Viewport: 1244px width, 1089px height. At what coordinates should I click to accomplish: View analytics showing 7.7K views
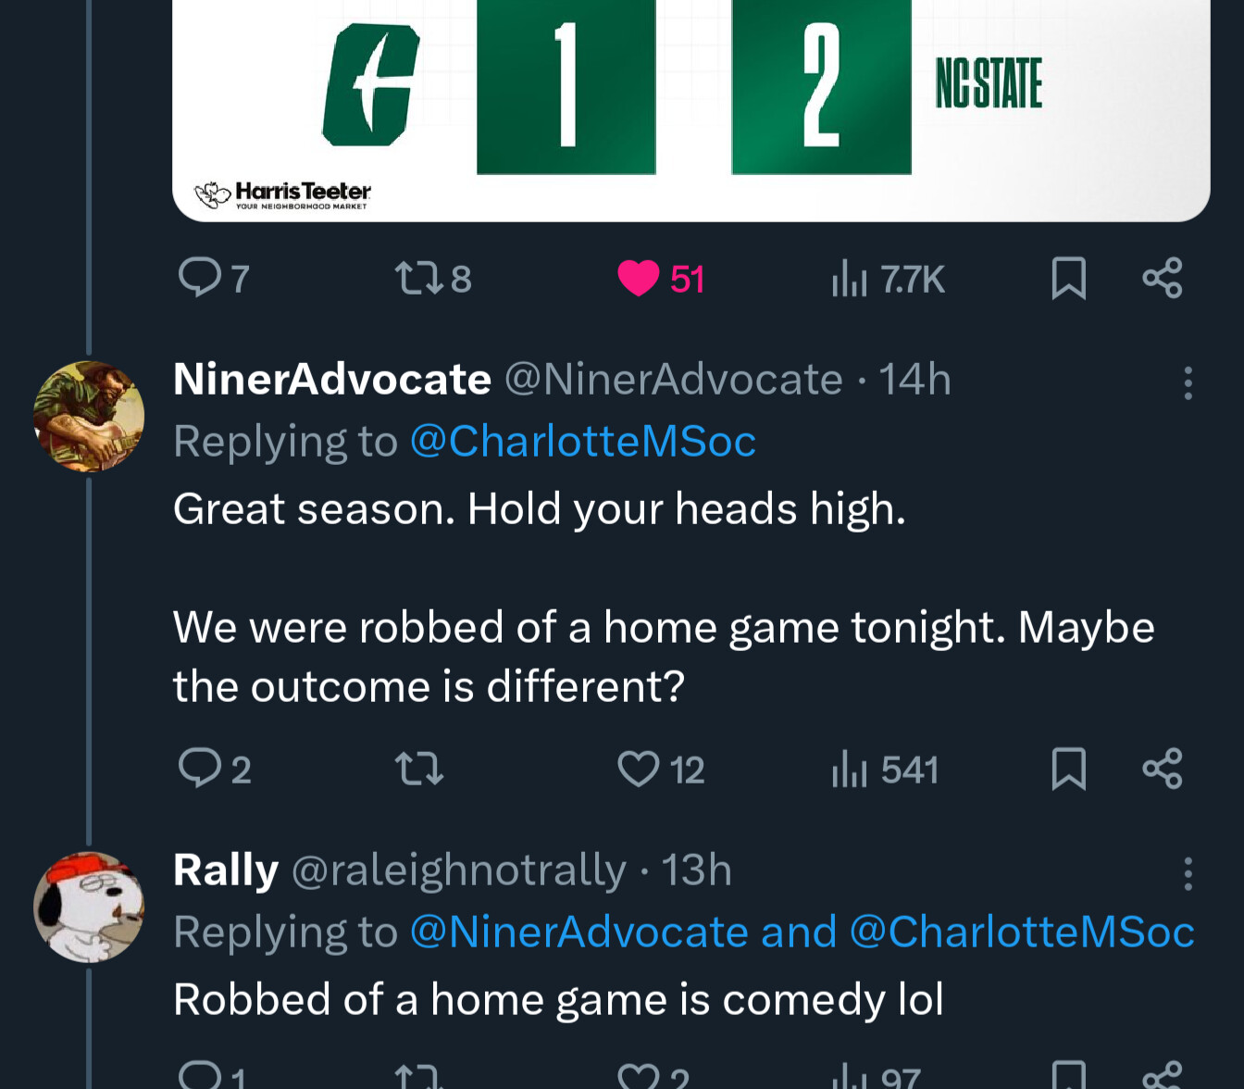[x=887, y=278]
